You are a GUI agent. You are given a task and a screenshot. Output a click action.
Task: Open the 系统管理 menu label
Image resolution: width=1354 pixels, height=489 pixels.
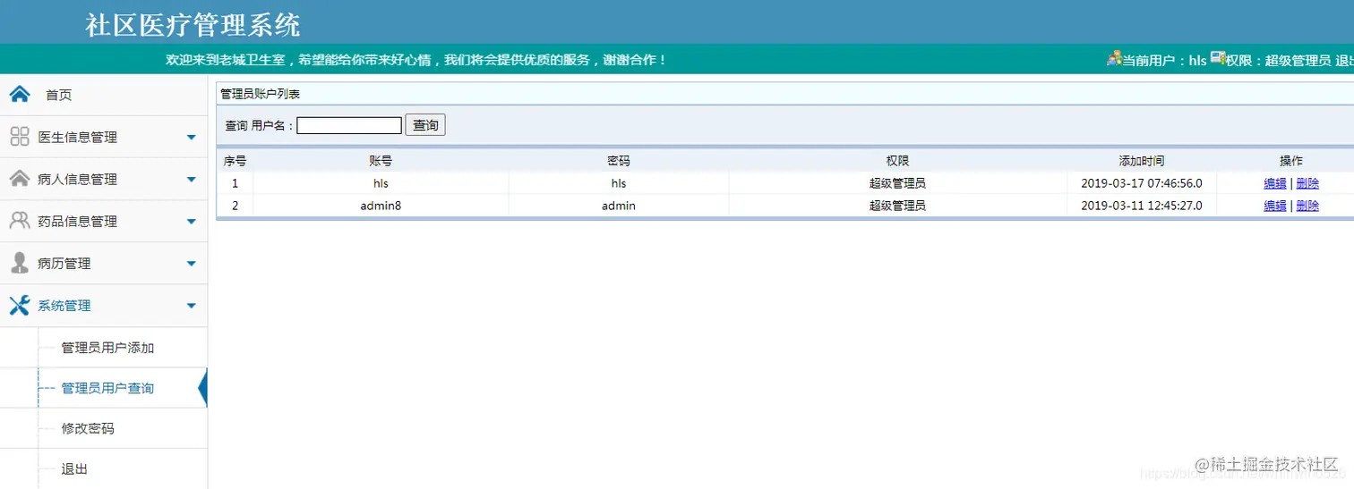(64, 305)
